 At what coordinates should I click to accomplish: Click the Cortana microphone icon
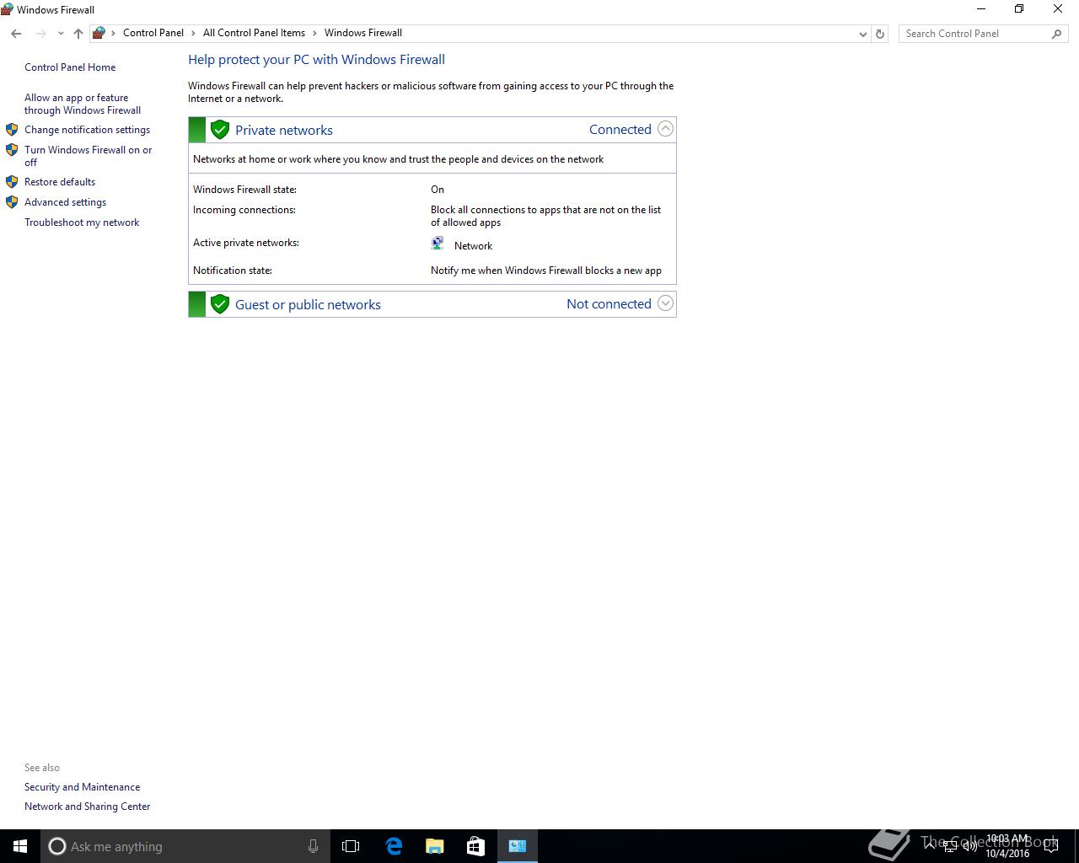[x=313, y=846]
